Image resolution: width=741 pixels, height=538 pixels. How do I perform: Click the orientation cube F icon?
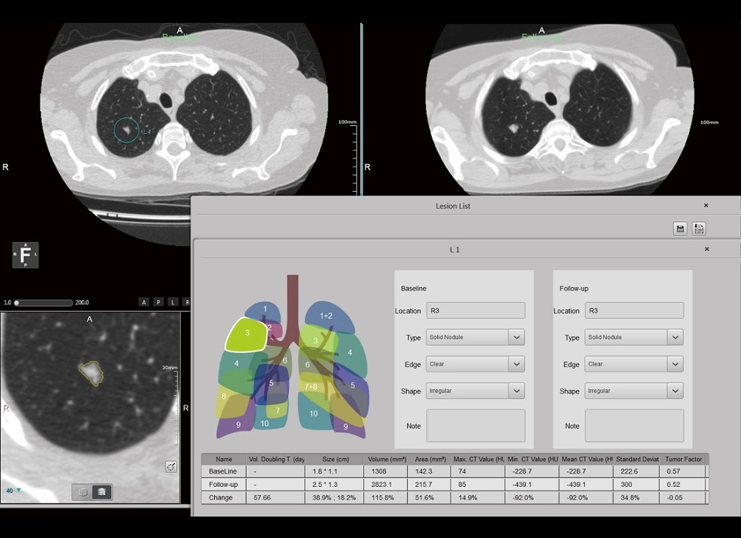26,255
